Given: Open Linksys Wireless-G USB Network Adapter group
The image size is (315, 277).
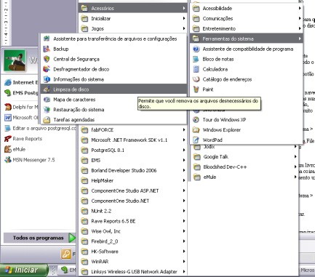Looking at the screenshot, I should 133,272.
